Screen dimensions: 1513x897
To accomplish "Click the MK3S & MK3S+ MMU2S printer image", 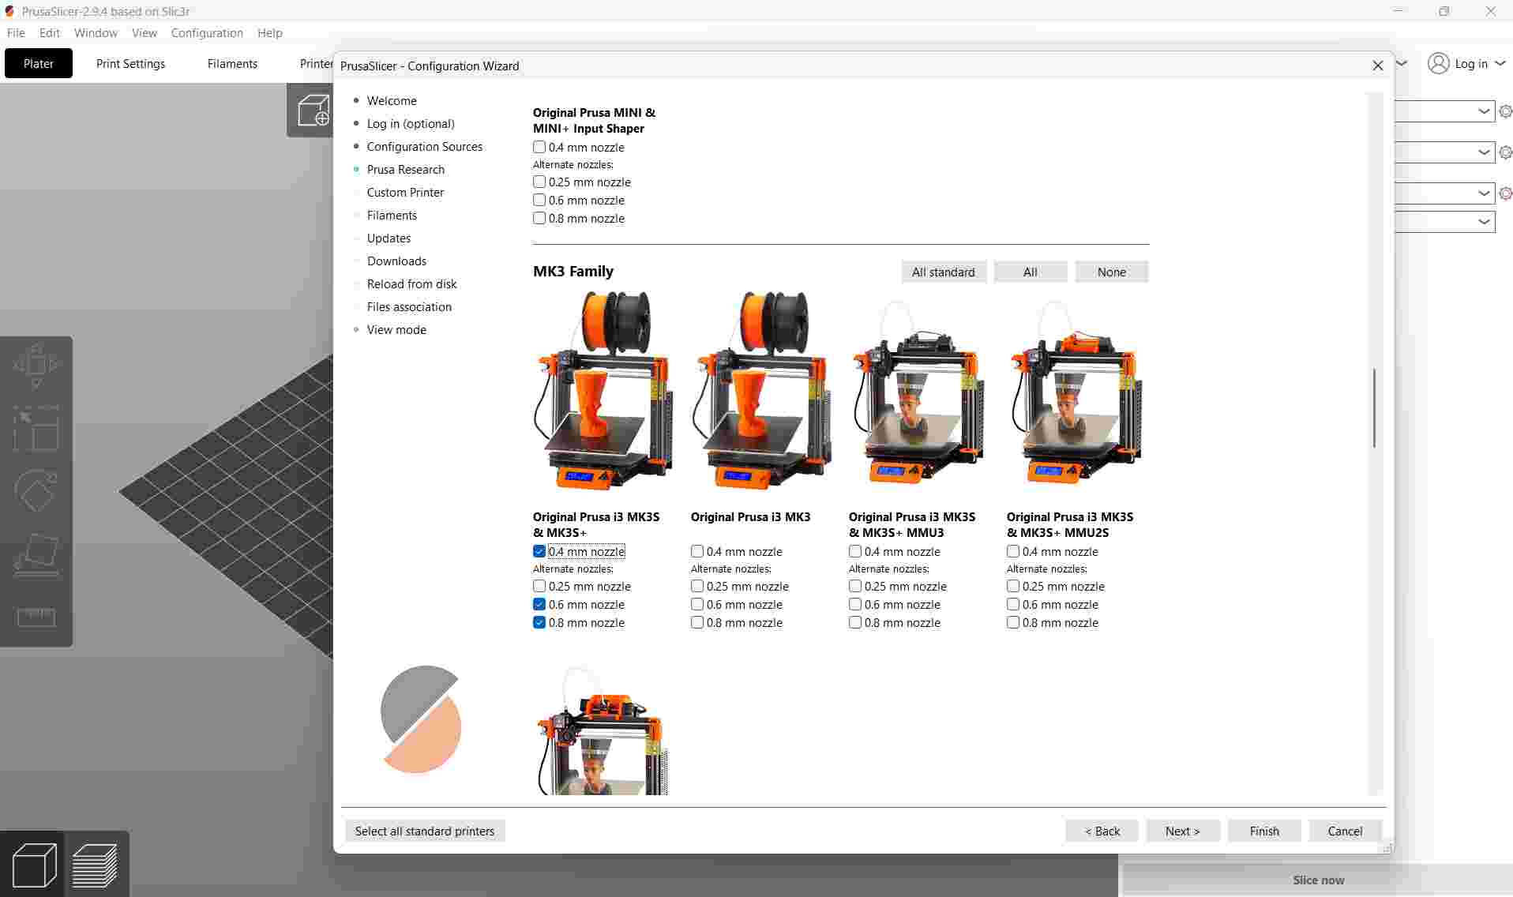I will 1076,392.
